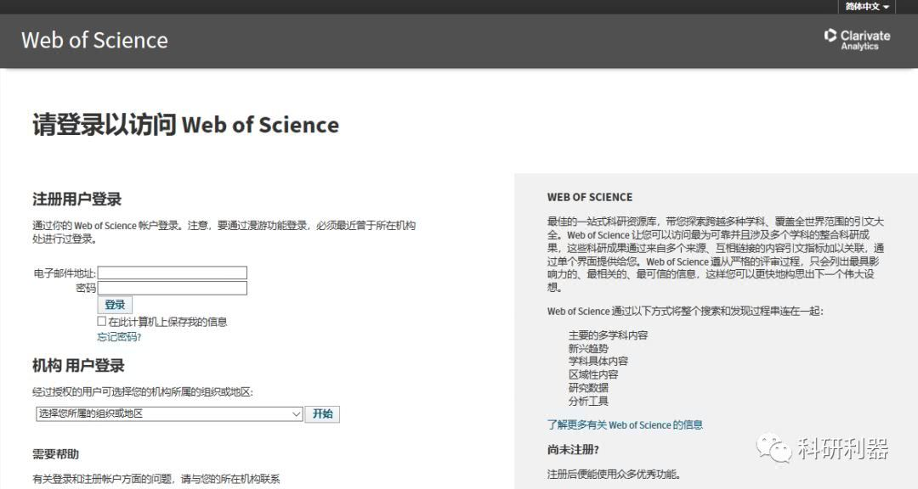Open 了解更多有关 Web of Science 的信息 link
This screenshot has height=489, width=918.
point(625,424)
